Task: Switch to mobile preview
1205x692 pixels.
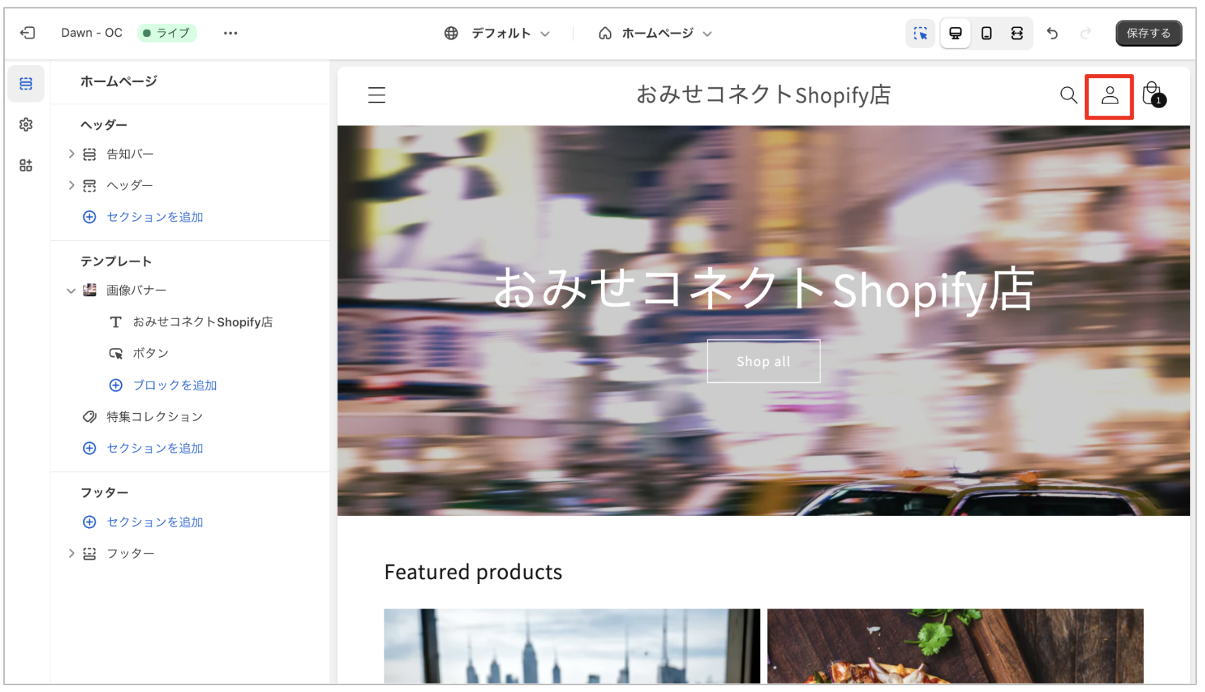Action: click(986, 33)
